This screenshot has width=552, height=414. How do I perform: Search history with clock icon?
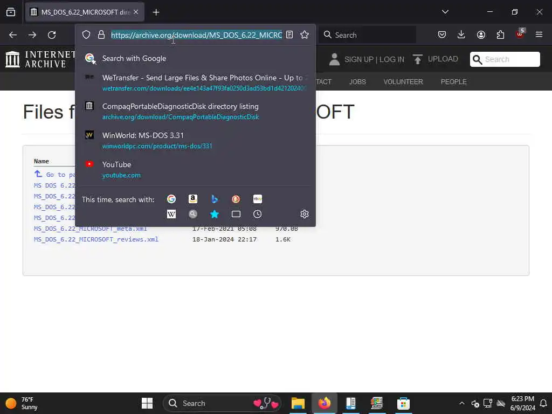pos(258,214)
